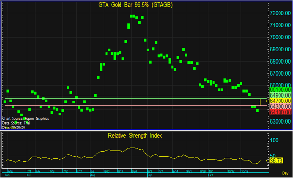Select the 8/24 date axis label
This screenshot has height=178, width=293.
134,171
